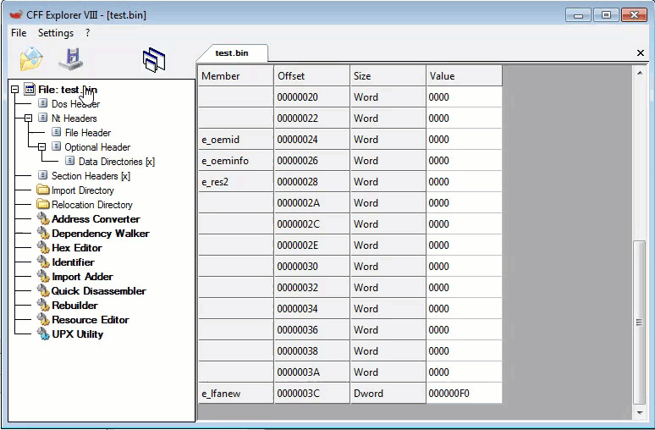Viewport: 655px width, 430px height.
Task: Select the e_oemid member cell
Action: [x=235, y=139]
